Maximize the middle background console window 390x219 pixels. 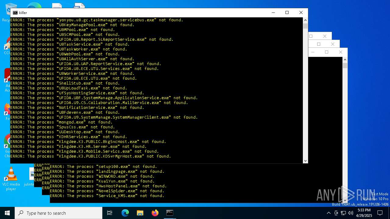319,44
